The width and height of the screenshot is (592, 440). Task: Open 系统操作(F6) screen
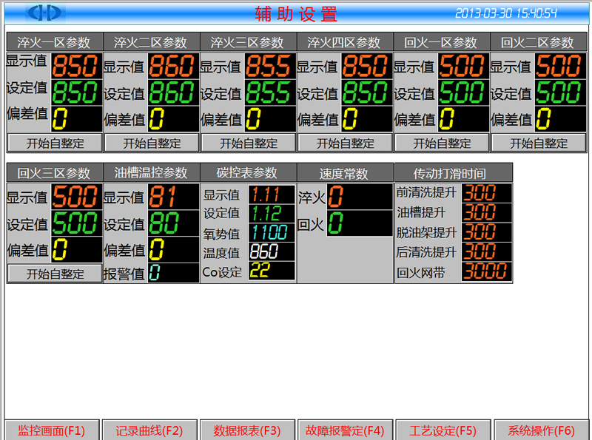coord(541,430)
